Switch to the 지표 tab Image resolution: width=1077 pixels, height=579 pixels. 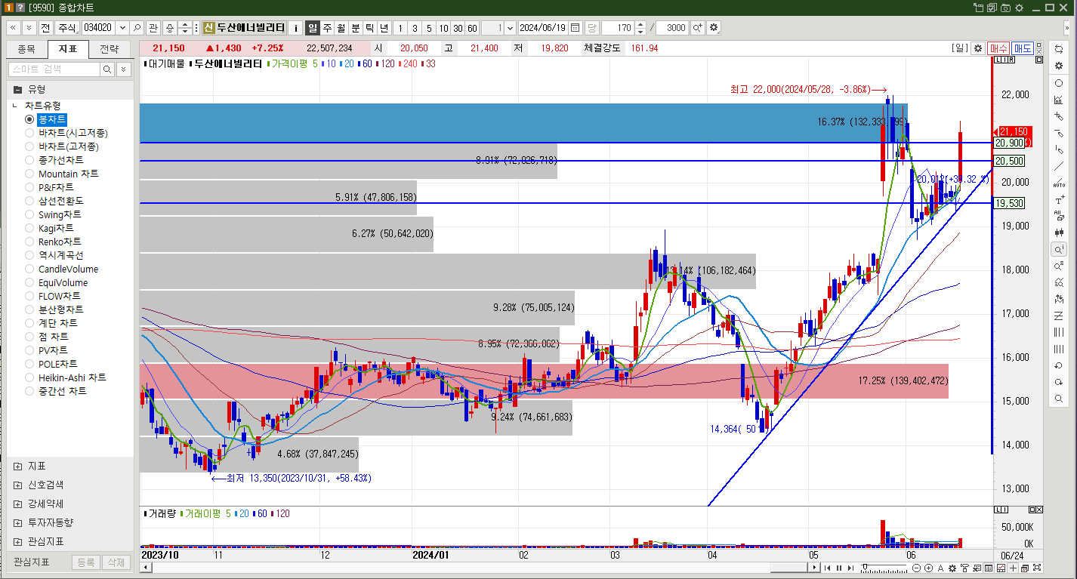pyautogui.click(x=68, y=49)
